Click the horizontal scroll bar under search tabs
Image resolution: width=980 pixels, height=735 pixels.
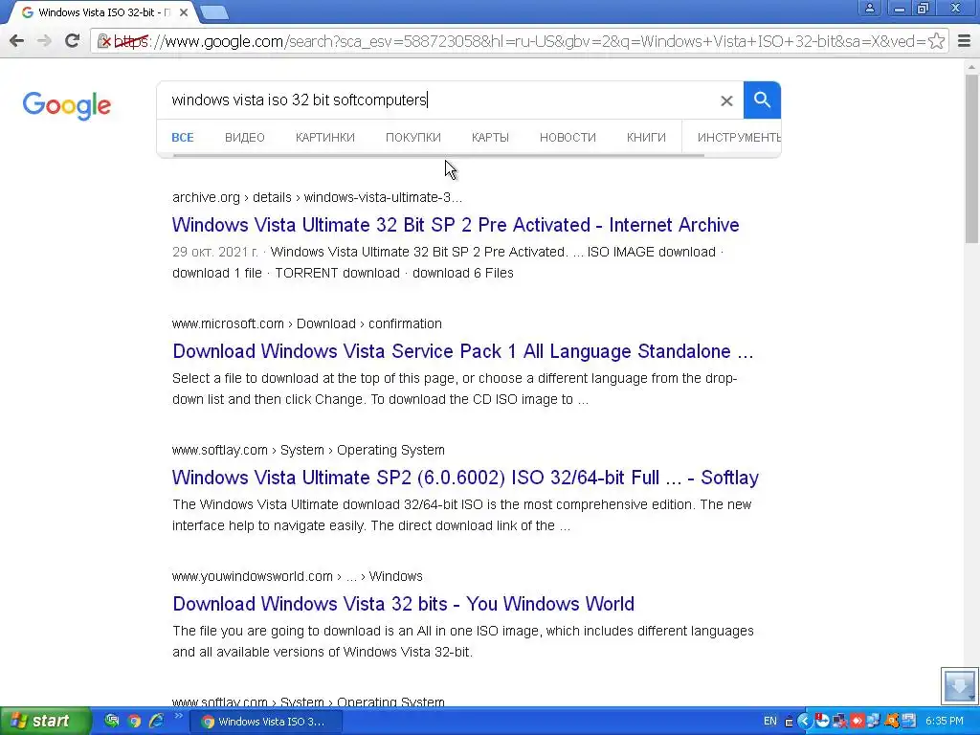(438, 155)
